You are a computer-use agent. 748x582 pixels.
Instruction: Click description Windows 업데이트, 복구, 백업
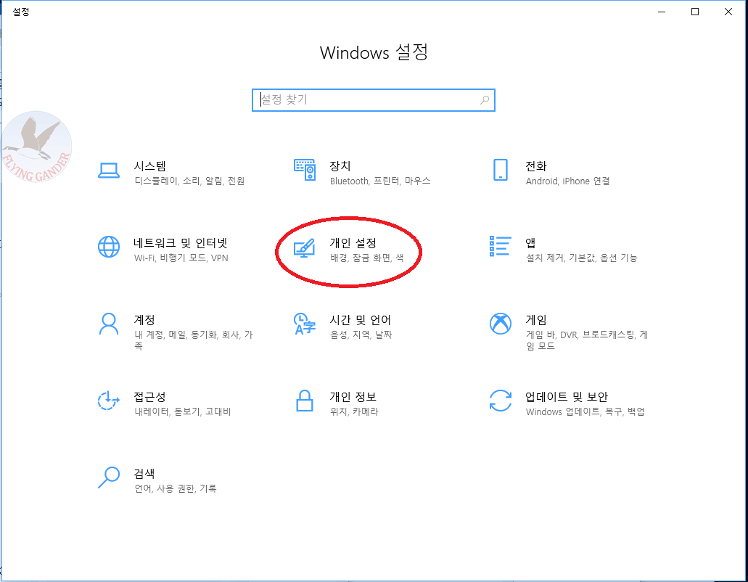click(x=585, y=411)
